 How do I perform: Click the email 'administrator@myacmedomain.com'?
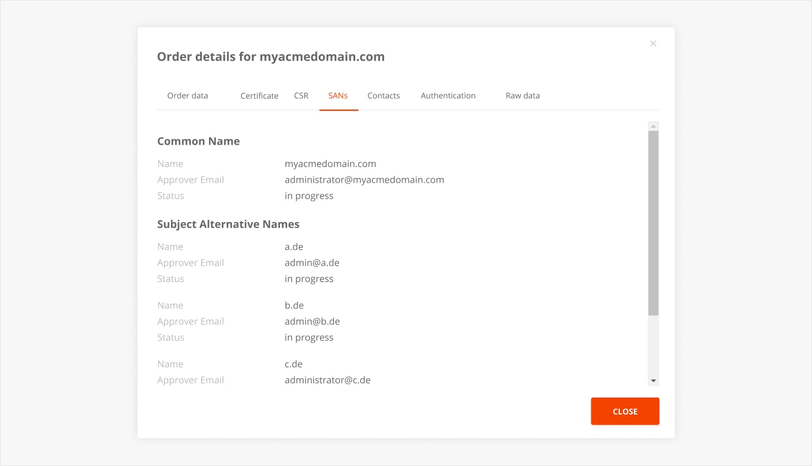pyautogui.click(x=364, y=180)
